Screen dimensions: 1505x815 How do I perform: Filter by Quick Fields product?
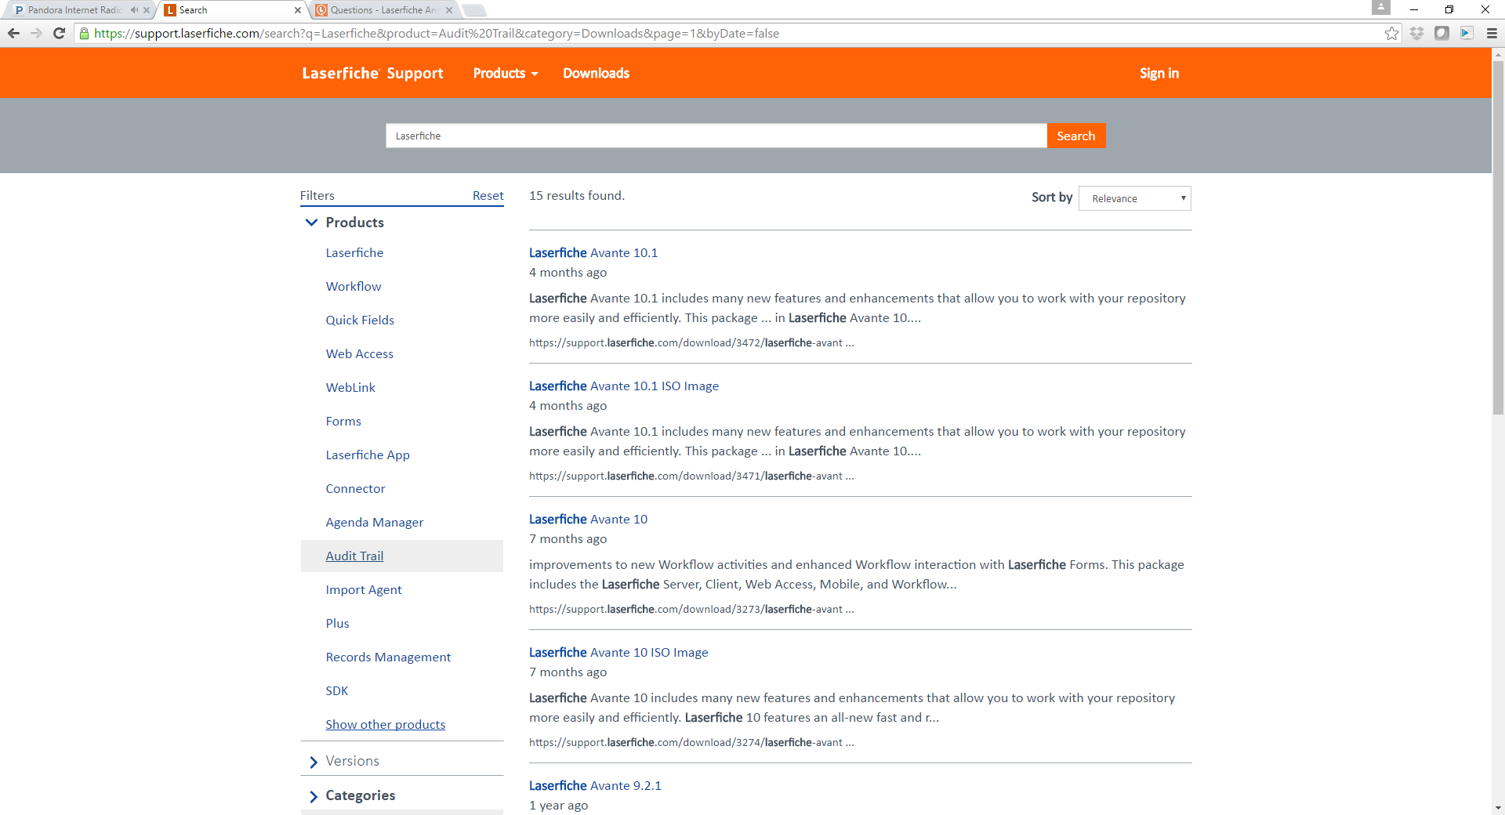(360, 320)
